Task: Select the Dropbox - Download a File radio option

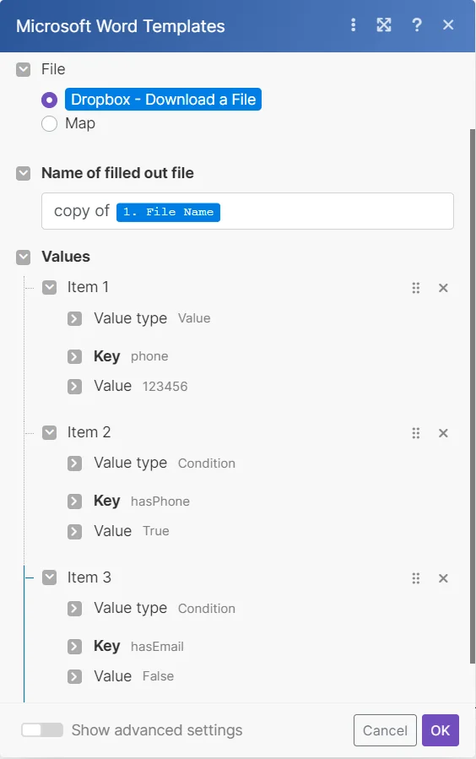Action: click(49, 100)
